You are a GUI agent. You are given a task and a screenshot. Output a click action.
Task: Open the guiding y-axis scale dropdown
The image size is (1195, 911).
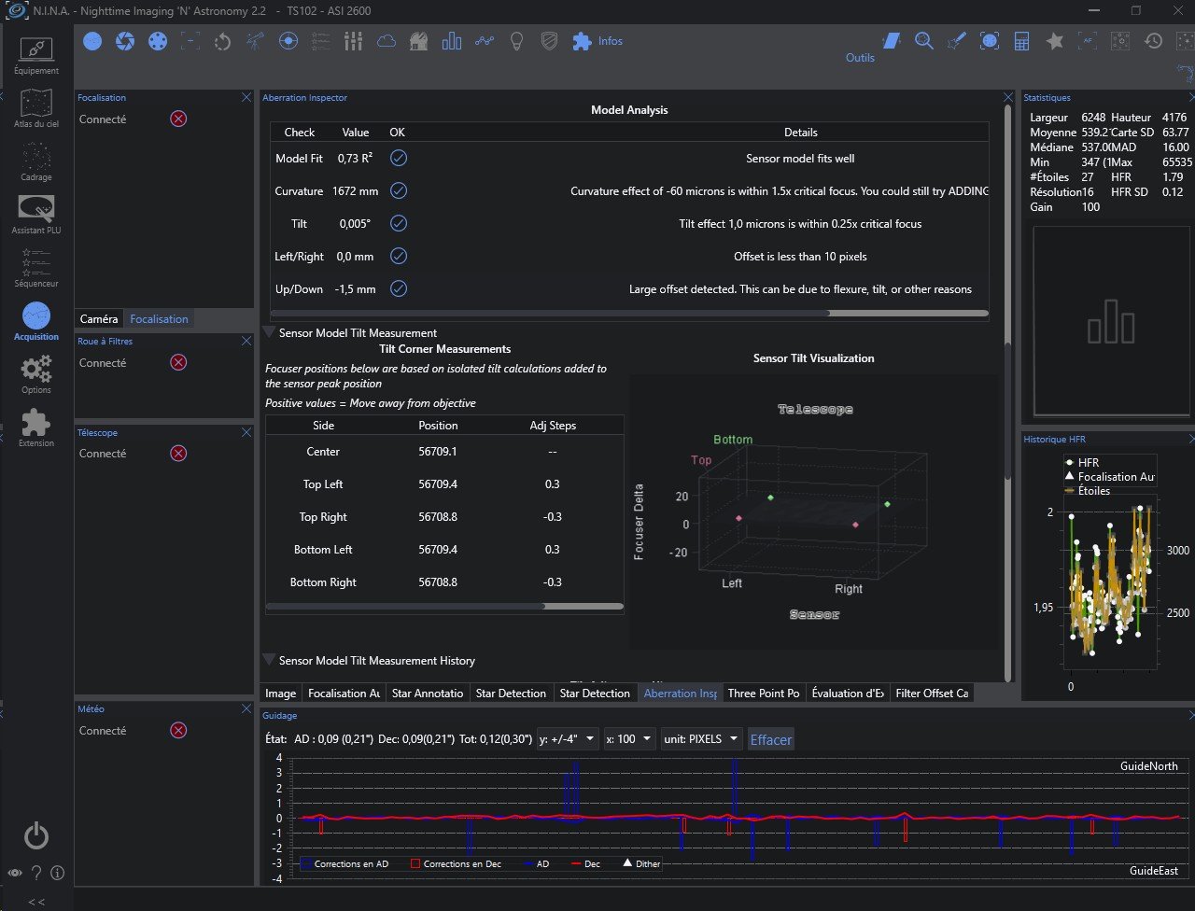tap(568, 738)
